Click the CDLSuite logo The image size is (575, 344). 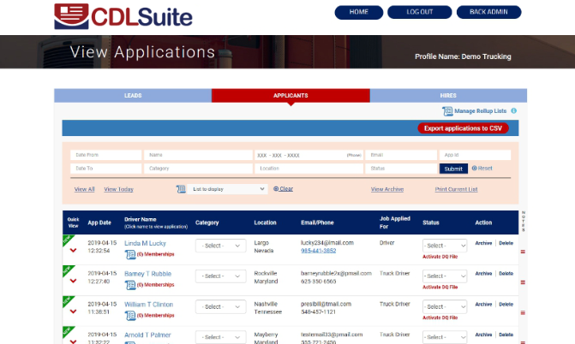[x=123, y=16]
